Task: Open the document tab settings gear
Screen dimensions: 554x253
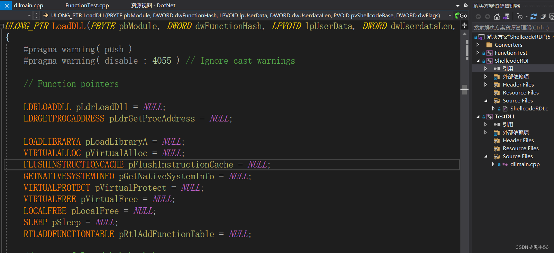Action: pyautogui.click(x=466, y=6)
